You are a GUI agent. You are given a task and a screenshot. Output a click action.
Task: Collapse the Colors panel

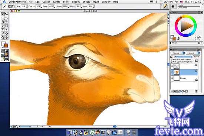(x=171, y=13)
